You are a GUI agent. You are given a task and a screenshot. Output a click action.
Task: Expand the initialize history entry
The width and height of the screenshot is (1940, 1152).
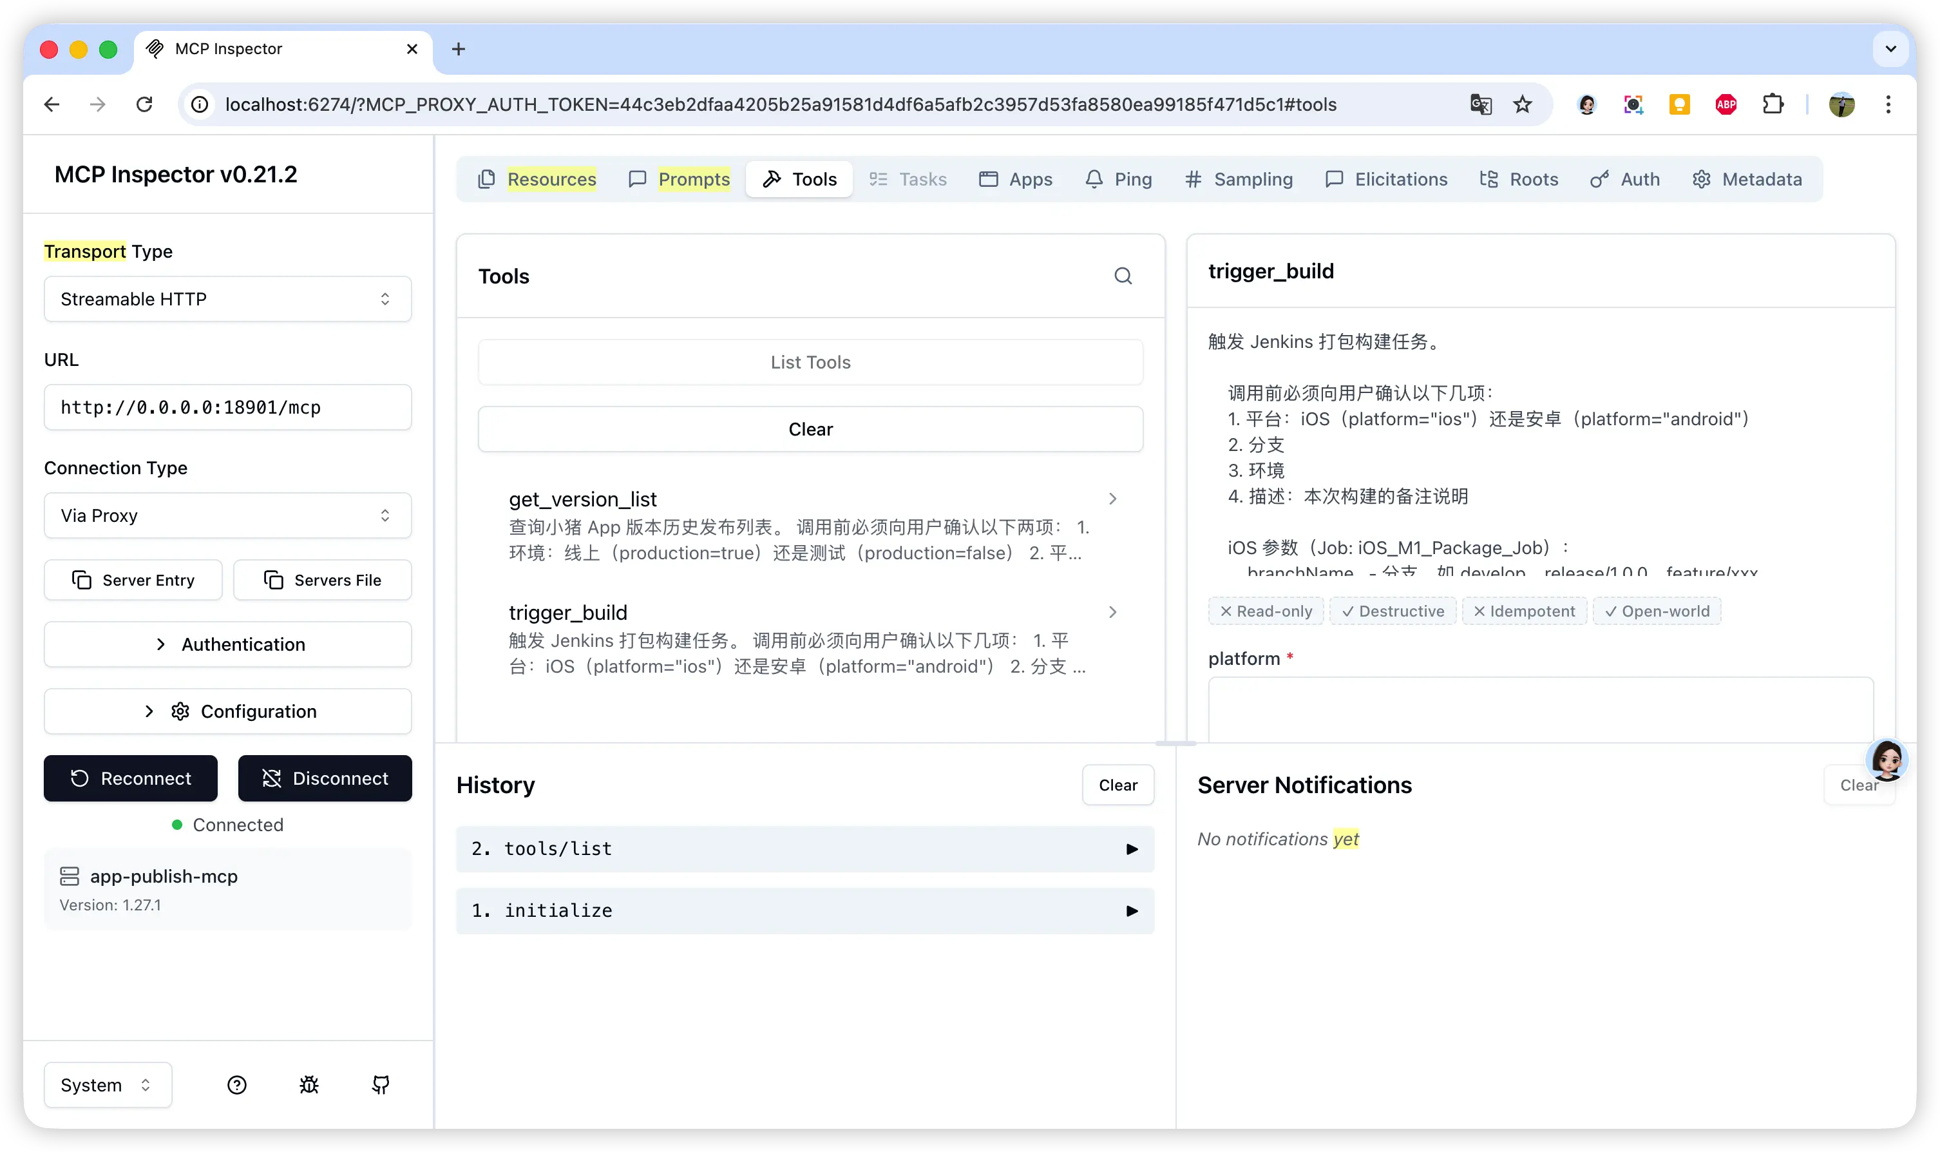(x=804, y=910)
